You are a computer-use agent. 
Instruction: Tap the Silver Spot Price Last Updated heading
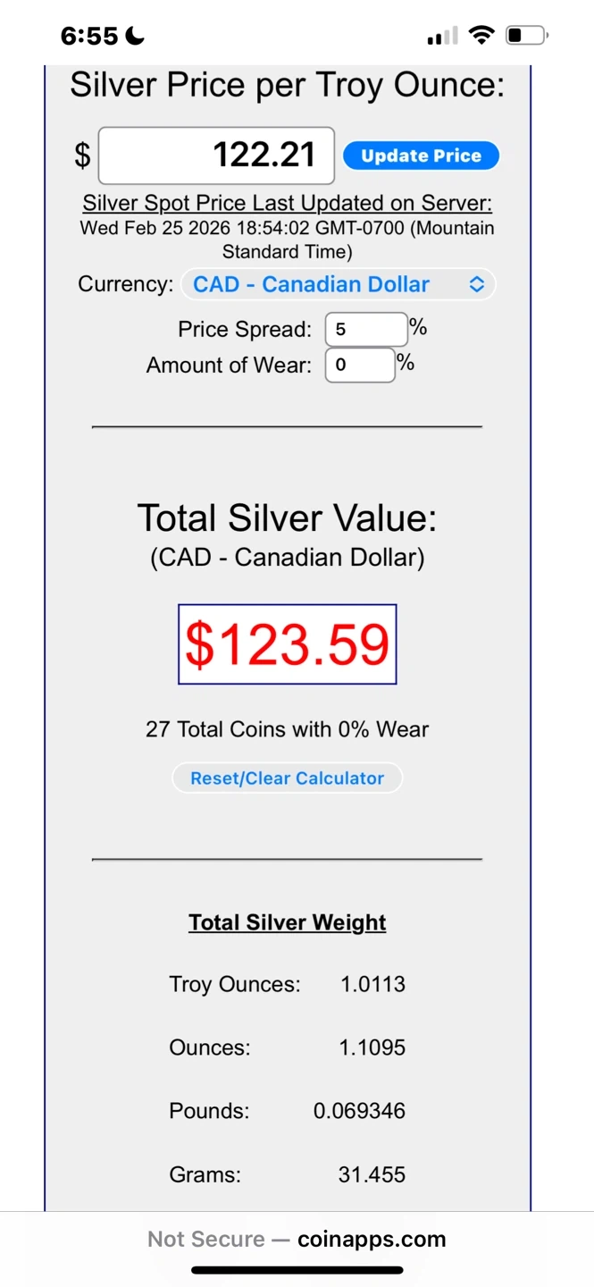pos(287,204)
